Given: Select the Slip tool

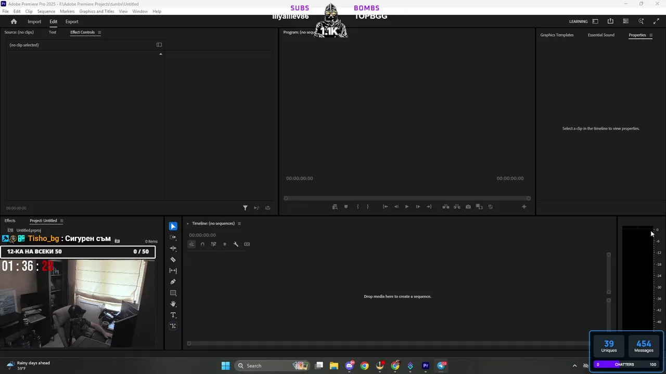Looking at the screenshot, I should [x=173, y=271].
